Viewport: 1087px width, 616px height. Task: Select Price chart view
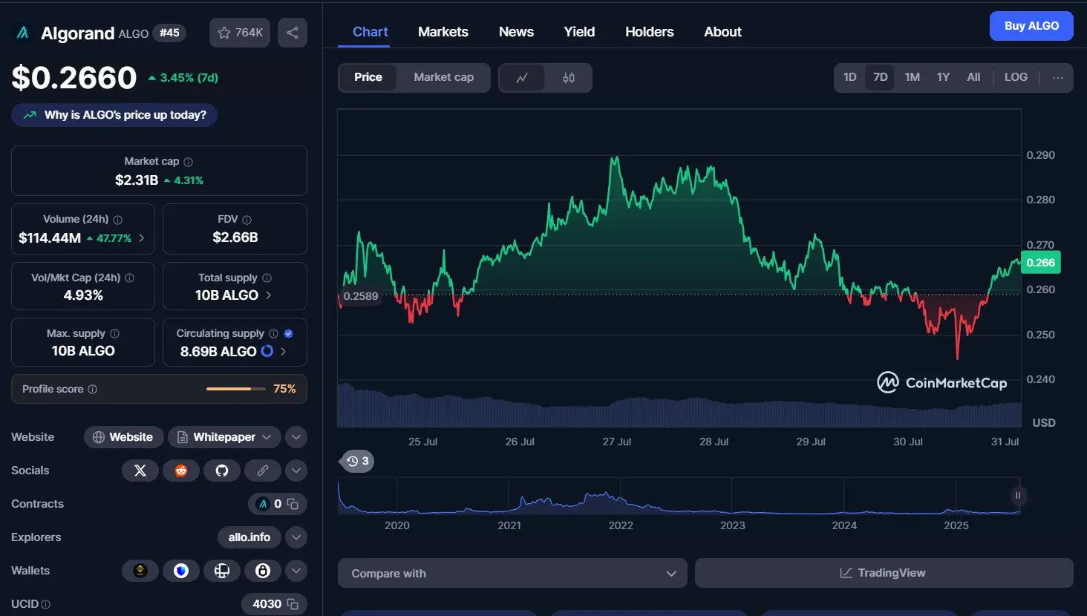pyautogui.click(x=368, y=77)
